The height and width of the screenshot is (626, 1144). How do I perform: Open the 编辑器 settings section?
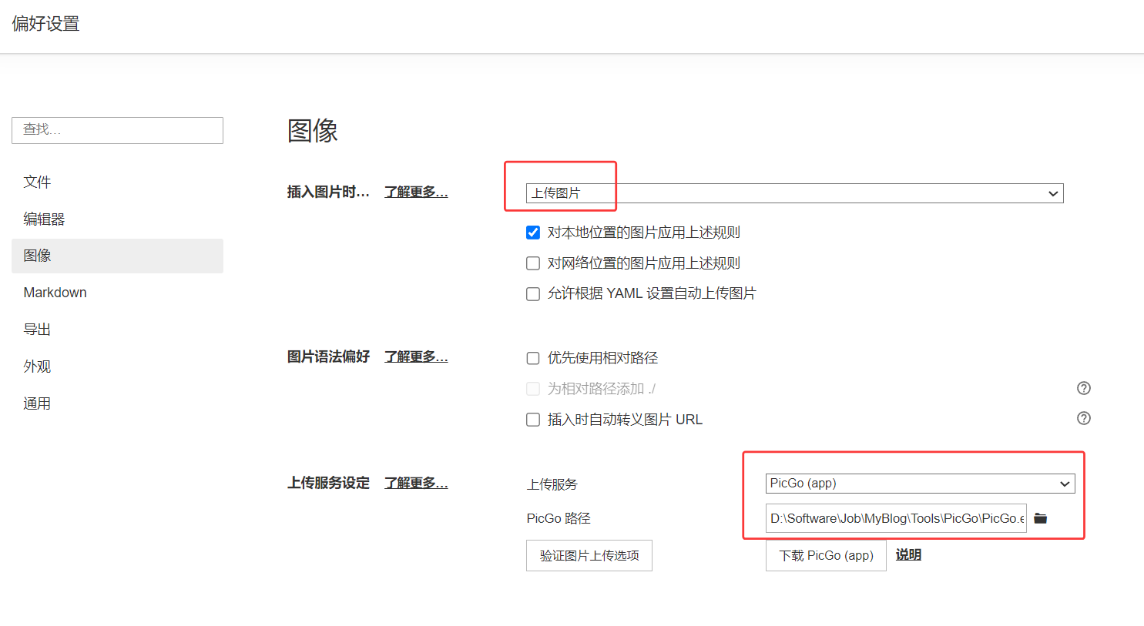click(x=44, y=219)
